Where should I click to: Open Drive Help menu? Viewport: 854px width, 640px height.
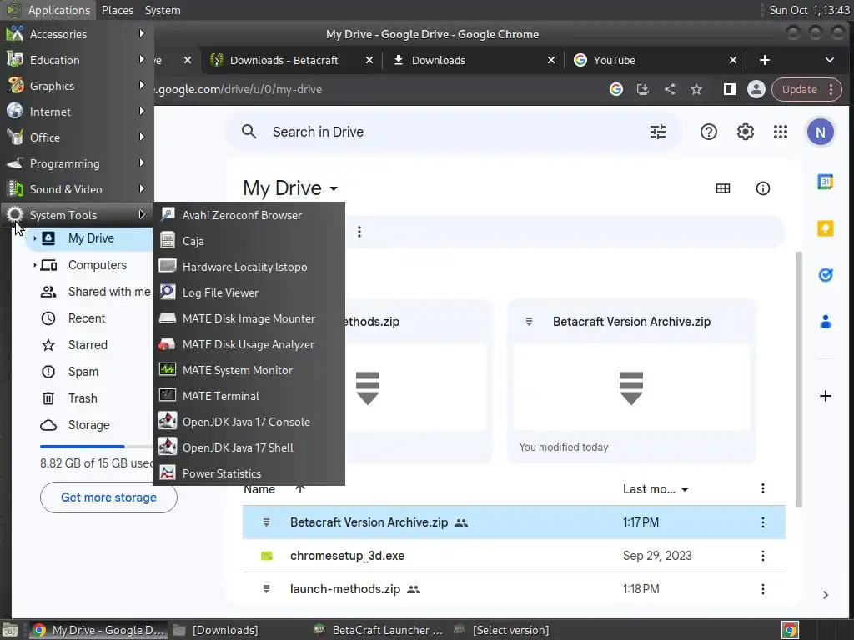[709, 132]
